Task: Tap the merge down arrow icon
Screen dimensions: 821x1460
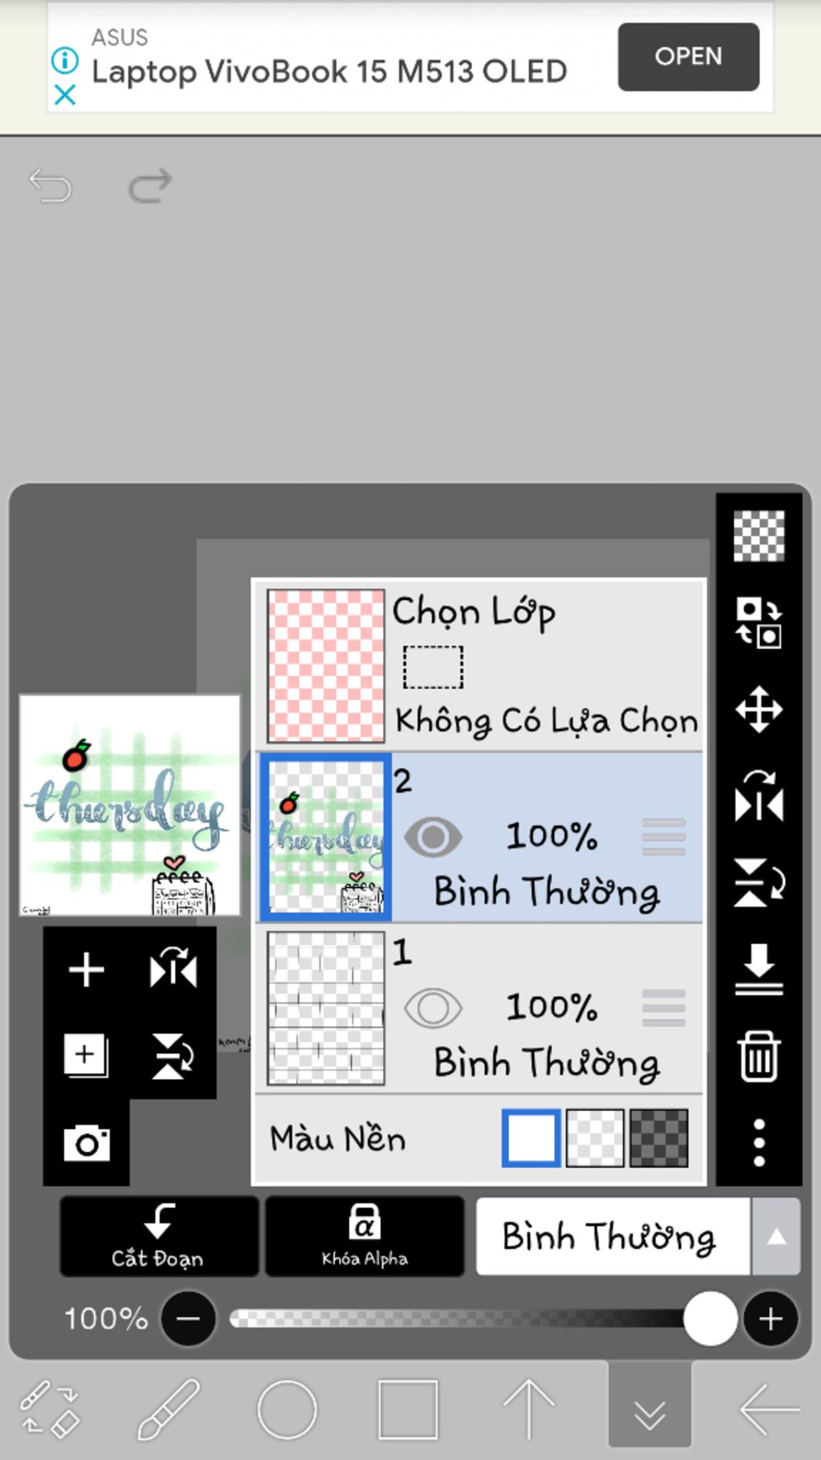Action: pyautogui.click(x=758, y=969)
